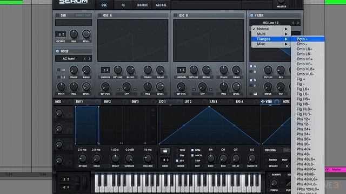
Task: Choose the Cmb + filter
Action: pyautogui.click(x=308, y=39)
